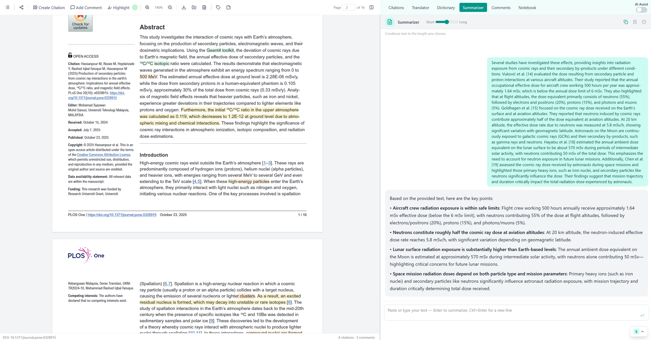Click the 140% zoom level value
This screenshot has width=651, height=340.
click(x=159, y=7)
